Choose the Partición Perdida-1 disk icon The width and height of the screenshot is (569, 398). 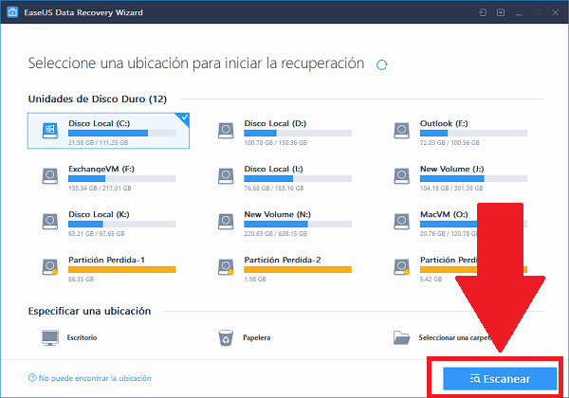(50, 267)
